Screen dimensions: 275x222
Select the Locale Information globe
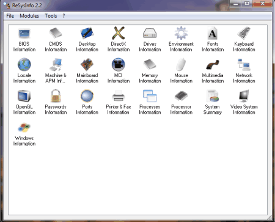point(24,65)
